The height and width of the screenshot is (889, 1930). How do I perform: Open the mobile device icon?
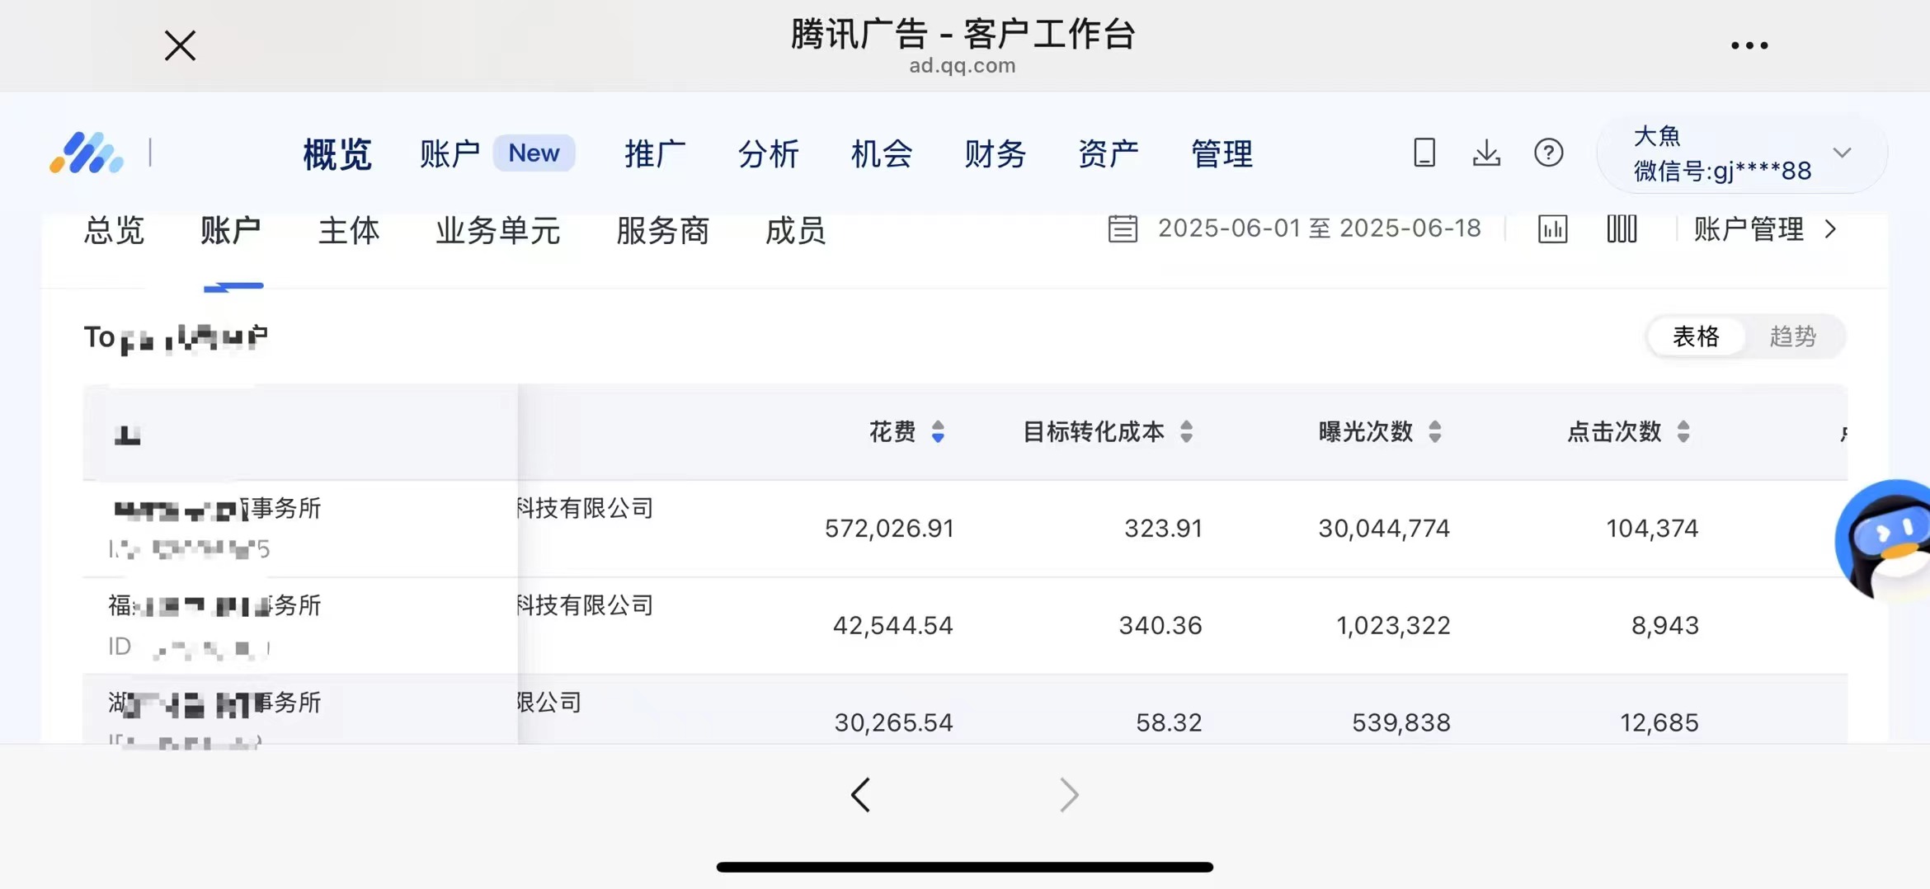tap(1424, 153)
